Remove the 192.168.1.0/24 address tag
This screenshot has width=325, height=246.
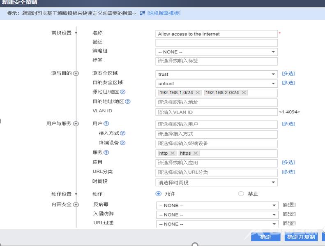coord(198,93)
